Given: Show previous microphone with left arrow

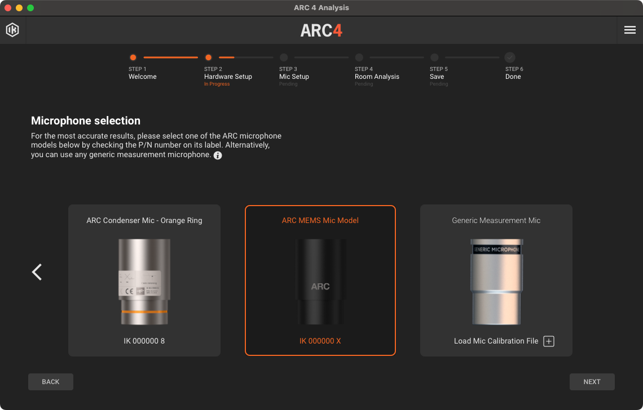Looking at the screenshot, I should pyautogui.click(x=37, y=272).
